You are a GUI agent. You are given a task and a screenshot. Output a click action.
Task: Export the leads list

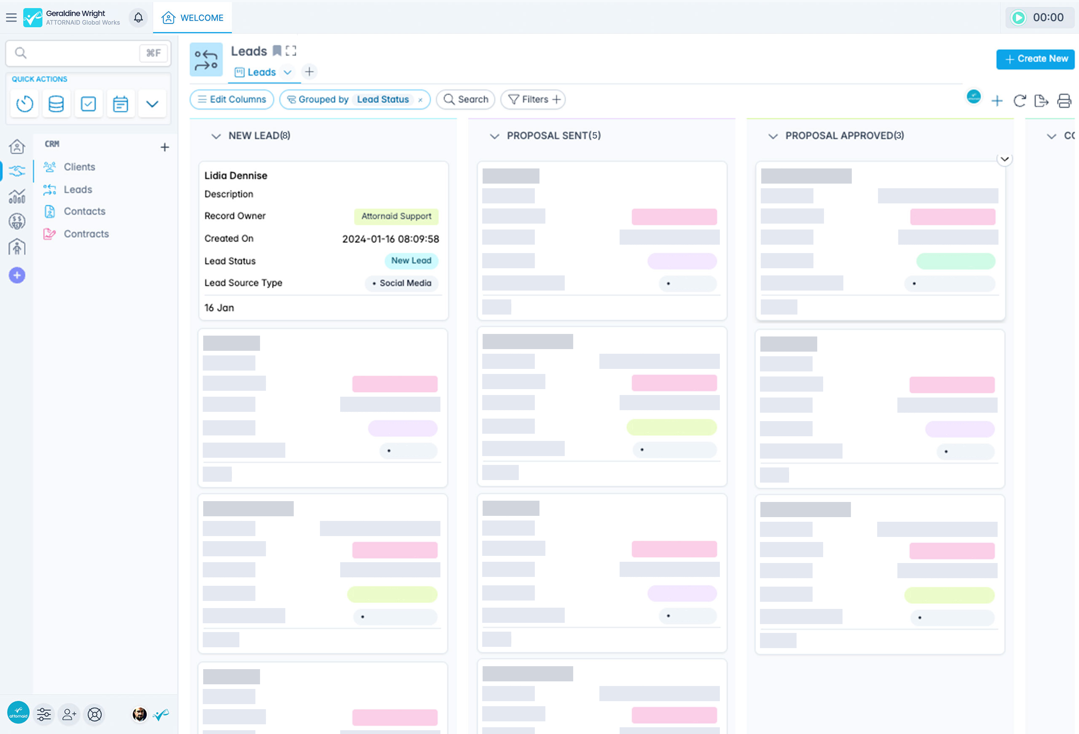click(x=1041, y=101)
